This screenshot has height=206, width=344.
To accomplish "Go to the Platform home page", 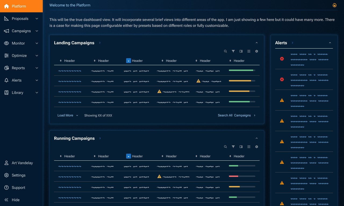I will click(21, 6).
